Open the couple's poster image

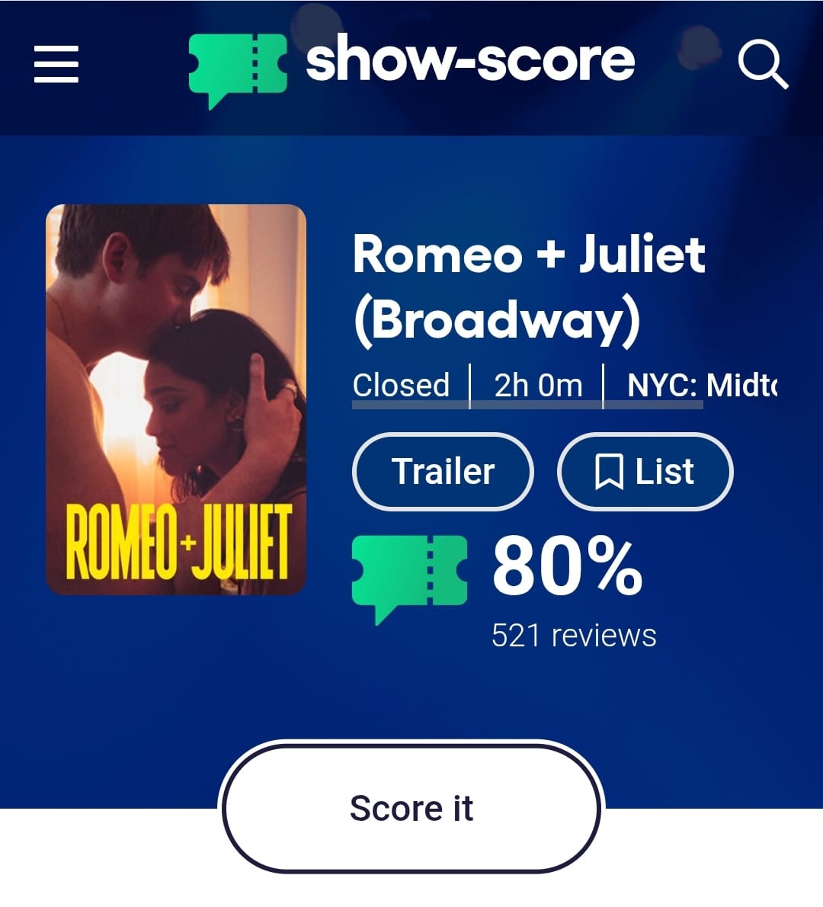point(176,399)
